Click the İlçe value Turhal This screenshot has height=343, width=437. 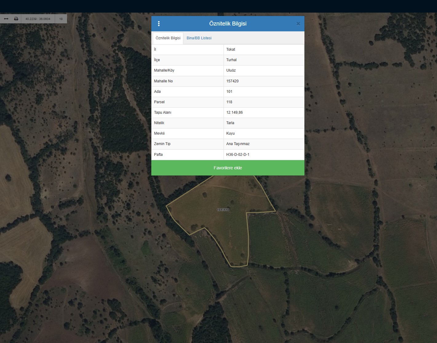[x=232, y=60]
